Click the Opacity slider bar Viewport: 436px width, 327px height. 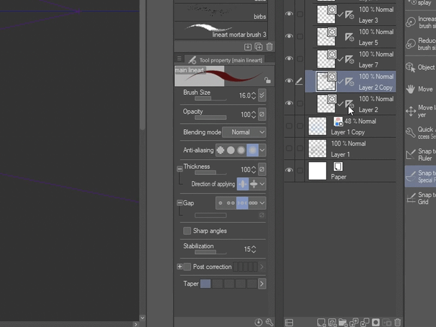point(210,117)
